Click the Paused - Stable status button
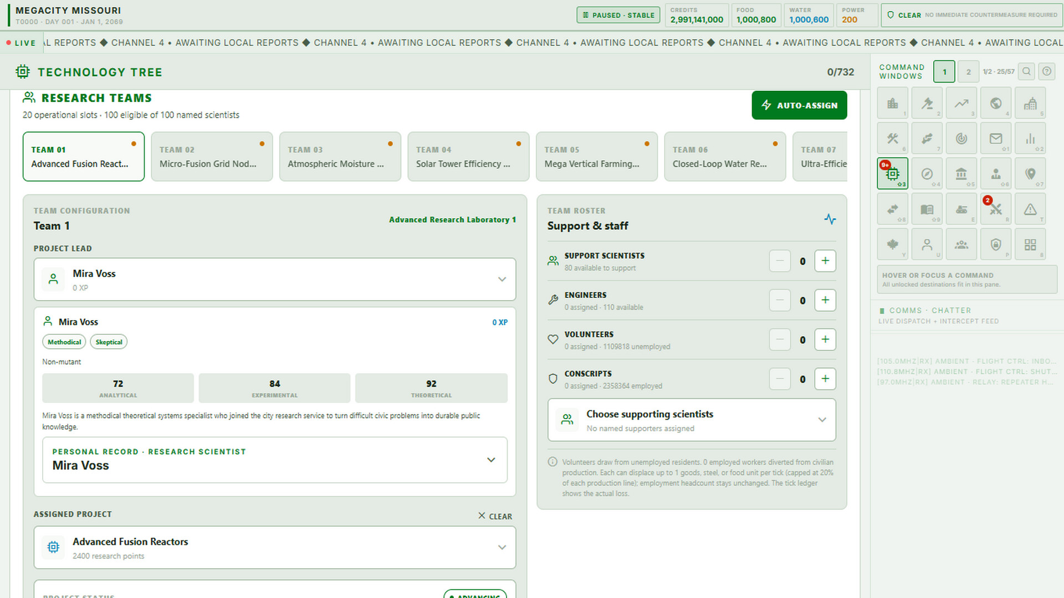Screen dimensions: 1064x598 (x=618, y=15)
